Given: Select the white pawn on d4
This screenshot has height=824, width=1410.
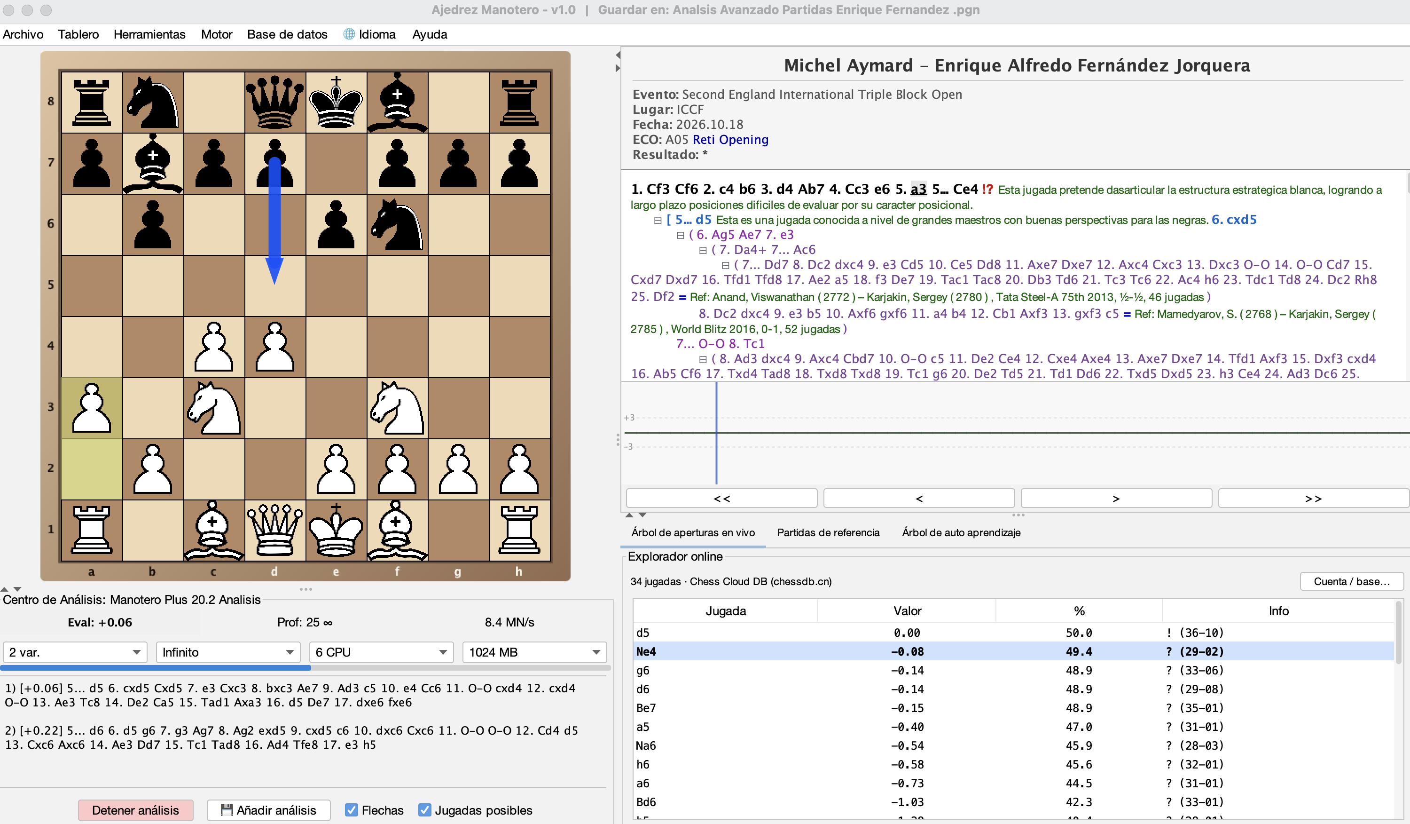Looking at the screenshot, I should pyautogui.click(x=275, y=347).
